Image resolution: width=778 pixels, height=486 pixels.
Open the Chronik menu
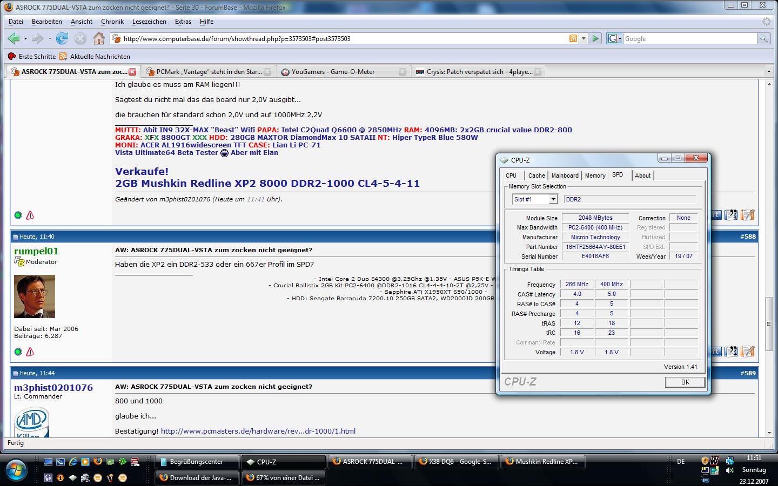[x=112, y=22]
